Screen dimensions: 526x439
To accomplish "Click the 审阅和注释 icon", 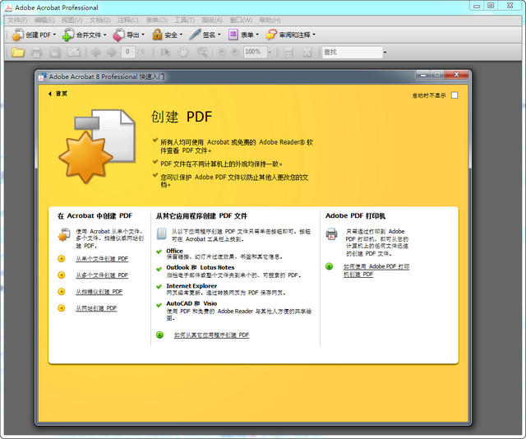I will pos(271,35).
